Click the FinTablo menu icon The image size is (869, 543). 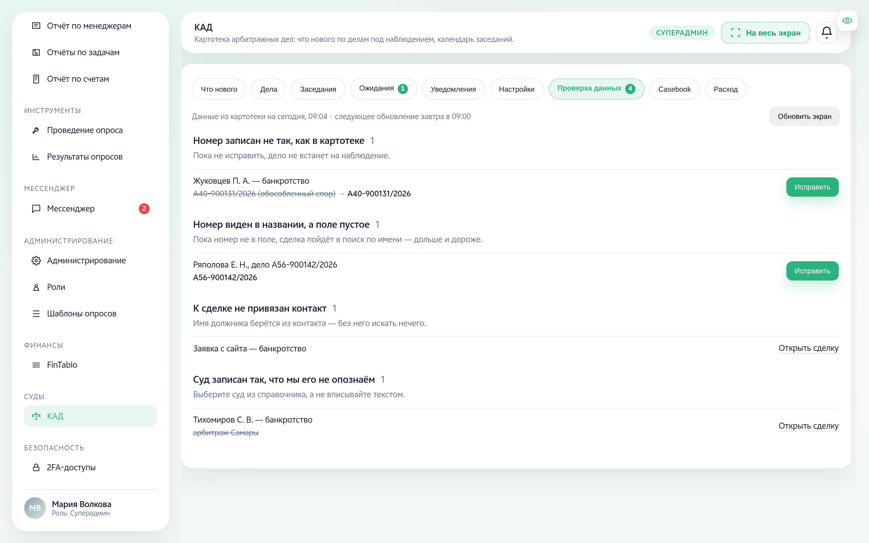coord(36,365)
